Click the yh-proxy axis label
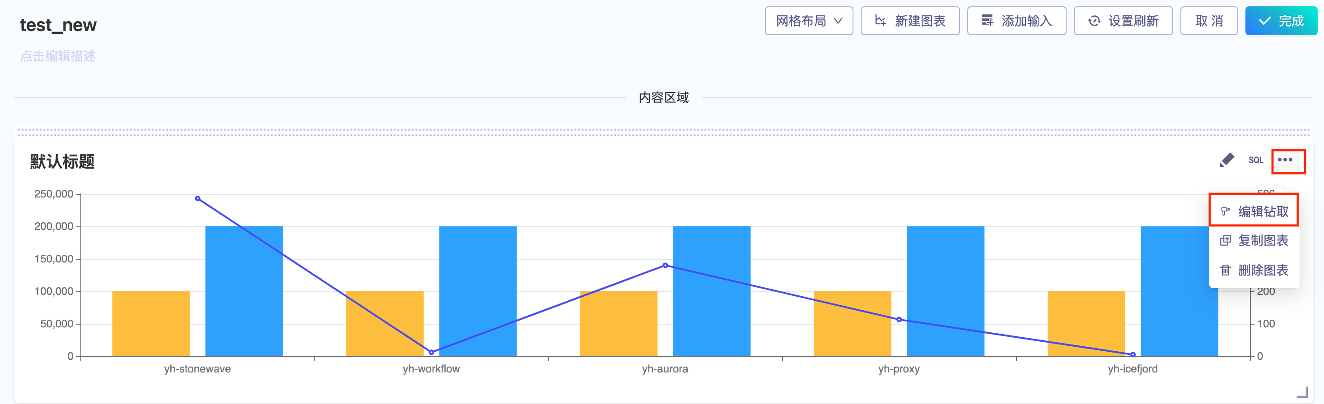The image size is (1324, 404). point(899,368)
